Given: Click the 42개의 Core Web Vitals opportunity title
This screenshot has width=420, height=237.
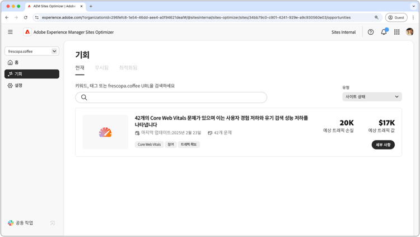Looking at the screenshot, I should (x=221, y=121).
